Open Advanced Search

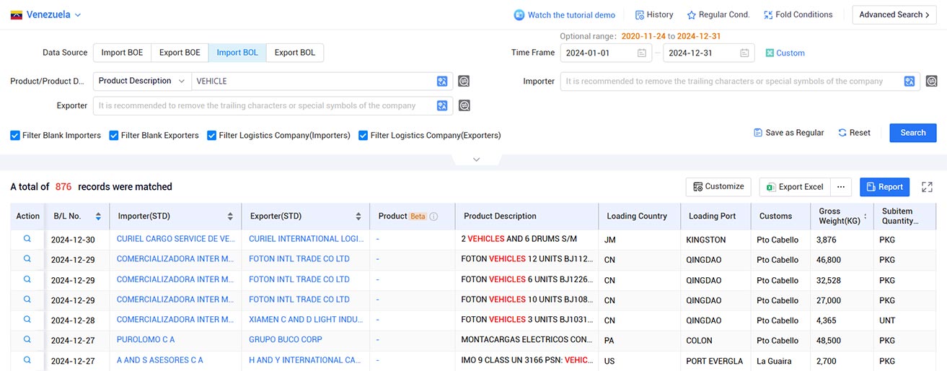894,14
